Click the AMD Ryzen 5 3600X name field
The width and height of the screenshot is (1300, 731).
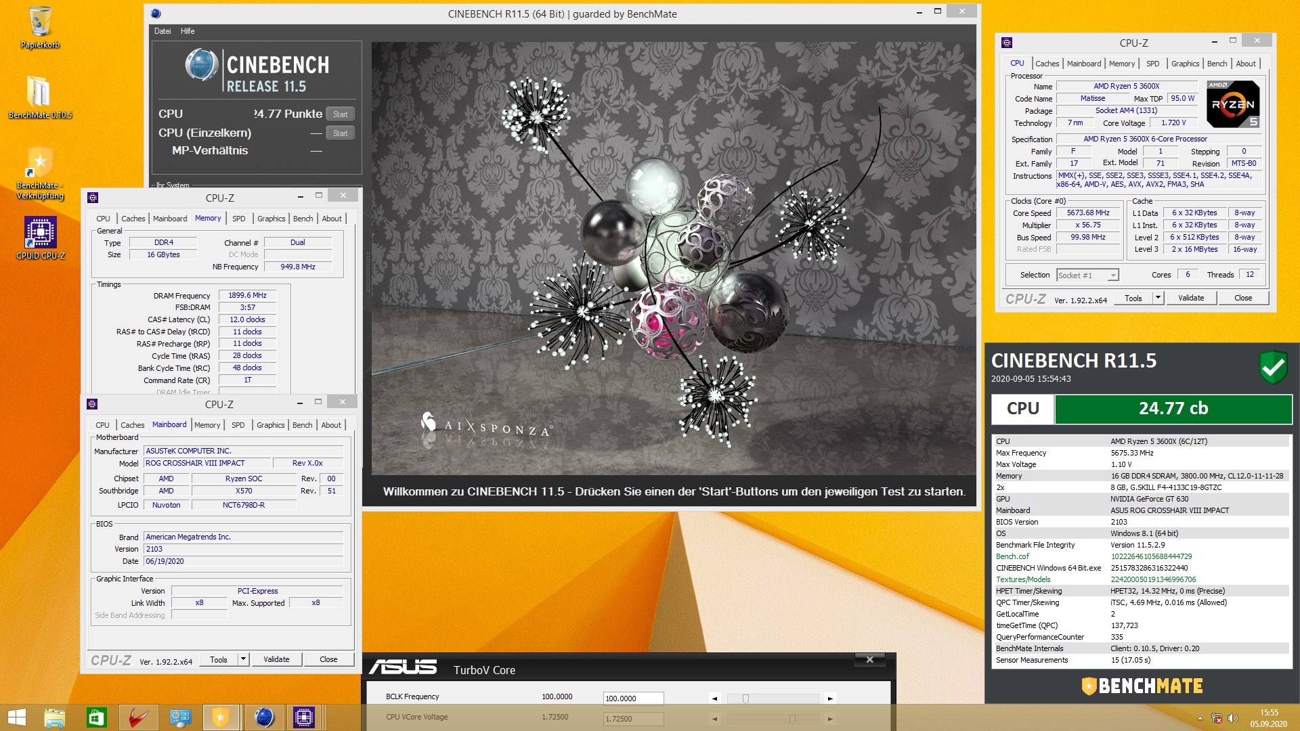coord(1127,86)
